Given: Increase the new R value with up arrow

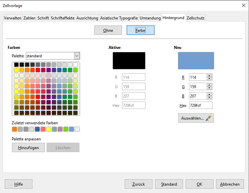Looking at the screenshot, I should [209, 76].
